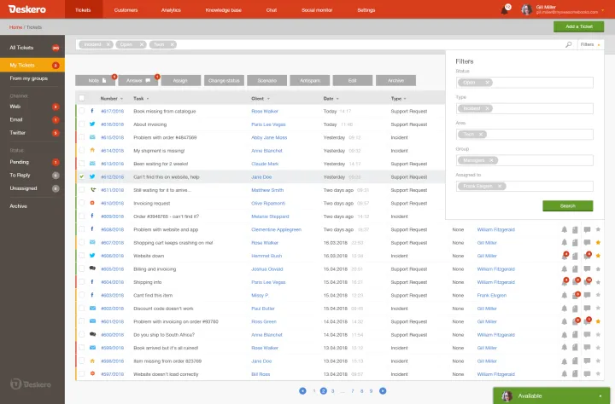615x404 pixels.
Task: Click the search magnifier icon
Action: tap(569, 43)
